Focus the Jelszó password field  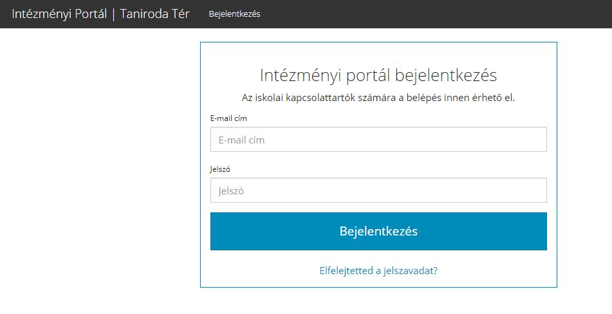pos(378,190)
